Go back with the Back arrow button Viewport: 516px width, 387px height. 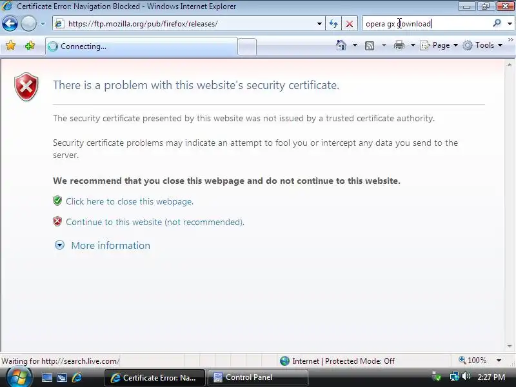[x=10, y=24]
